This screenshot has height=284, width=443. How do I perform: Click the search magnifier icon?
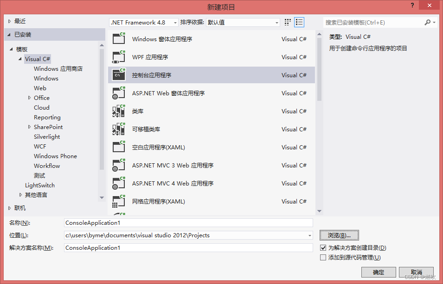(428, 22)
